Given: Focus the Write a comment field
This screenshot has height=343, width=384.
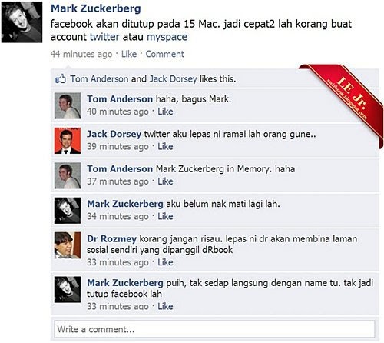Looking at the screenshot, I should click(x=214, y=329).
